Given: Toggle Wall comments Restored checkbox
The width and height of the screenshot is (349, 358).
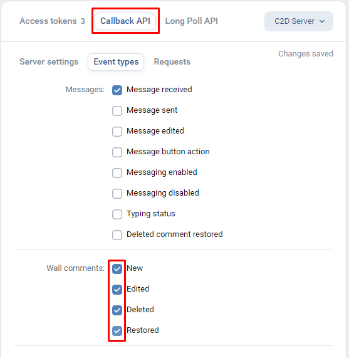Looking at the screenshot, I should coord(117,331).
